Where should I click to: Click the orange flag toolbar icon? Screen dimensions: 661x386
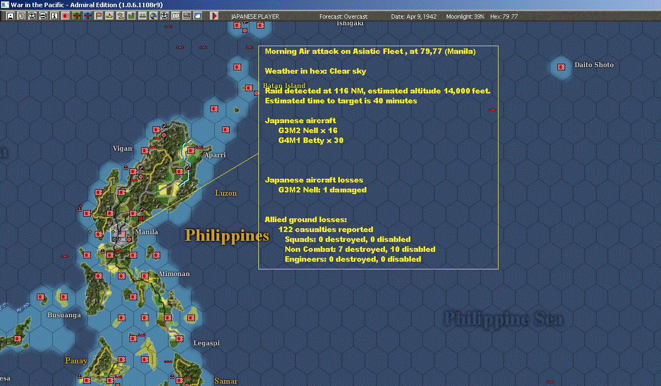[x=99, y=16]
